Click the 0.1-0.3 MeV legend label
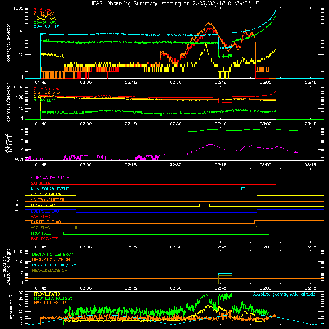This screenshot has height=329, width=329. coord(47,89)
